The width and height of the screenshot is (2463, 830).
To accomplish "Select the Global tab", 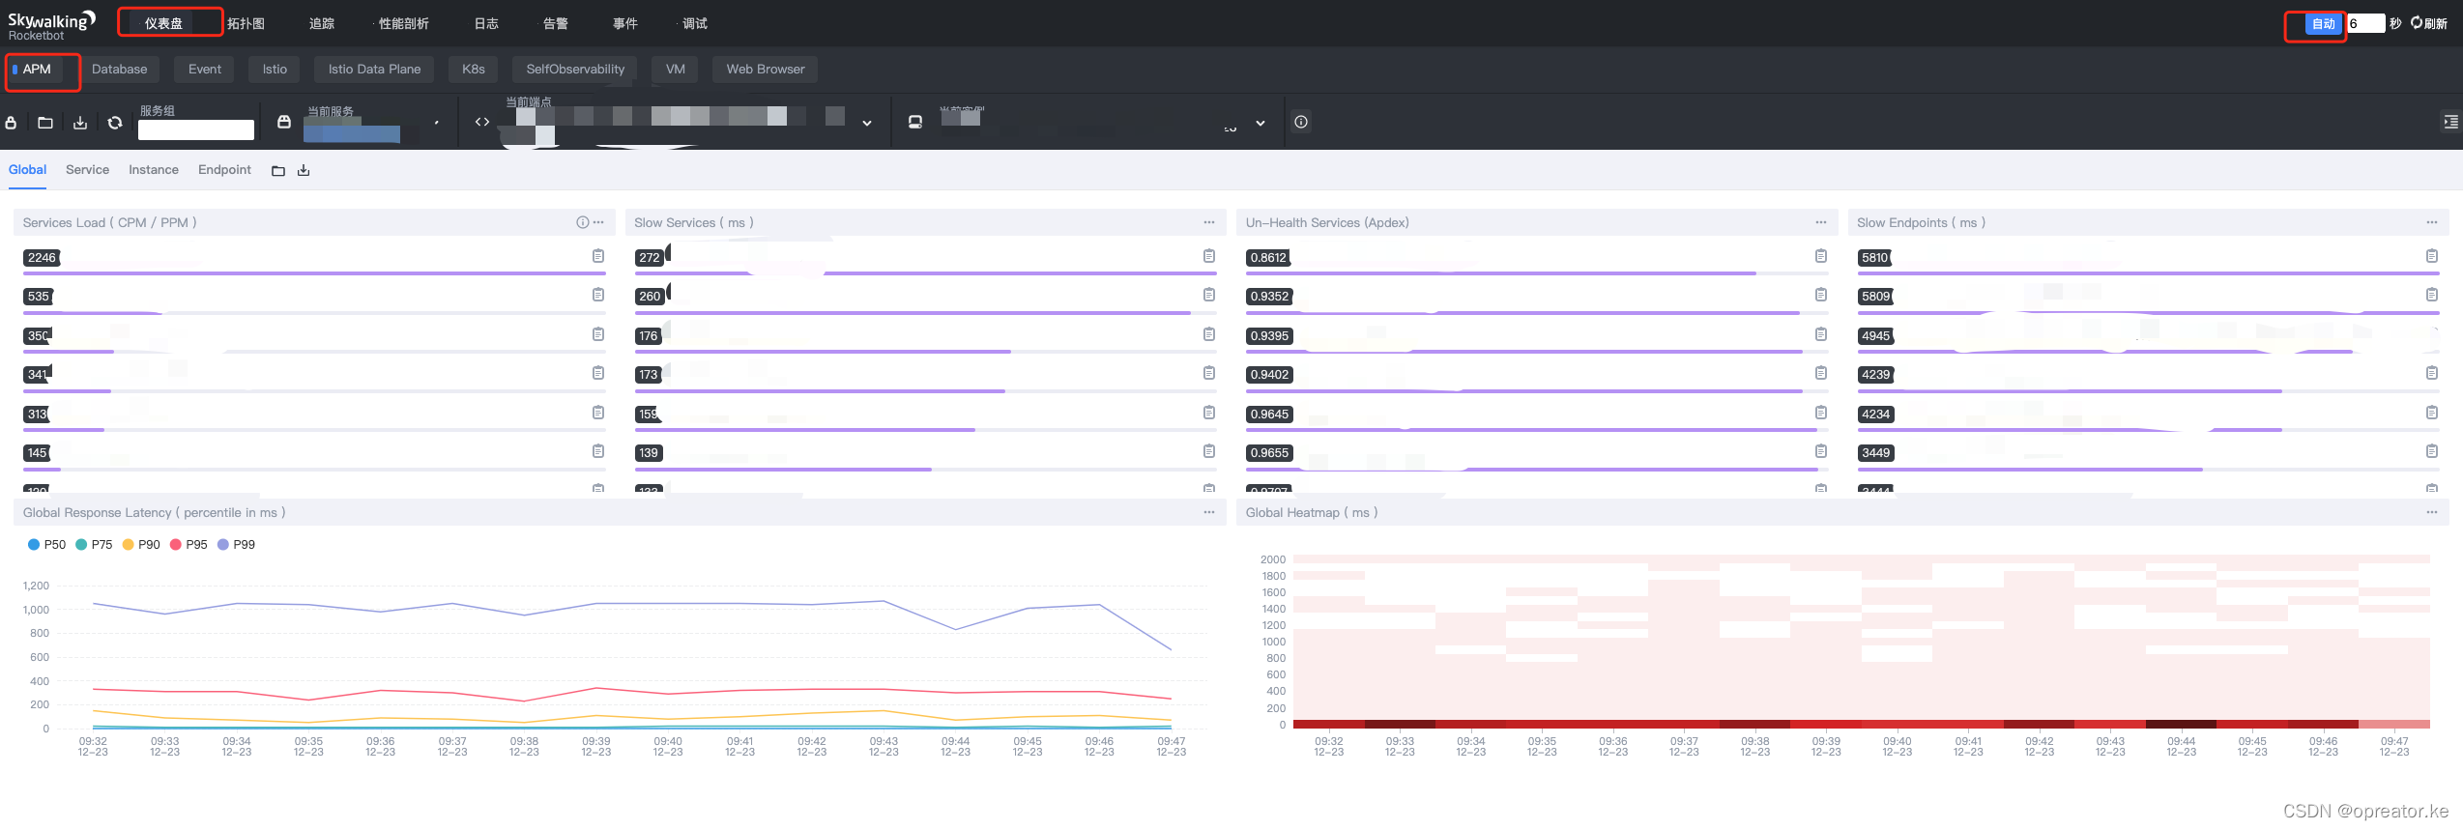I will point(27,170).
